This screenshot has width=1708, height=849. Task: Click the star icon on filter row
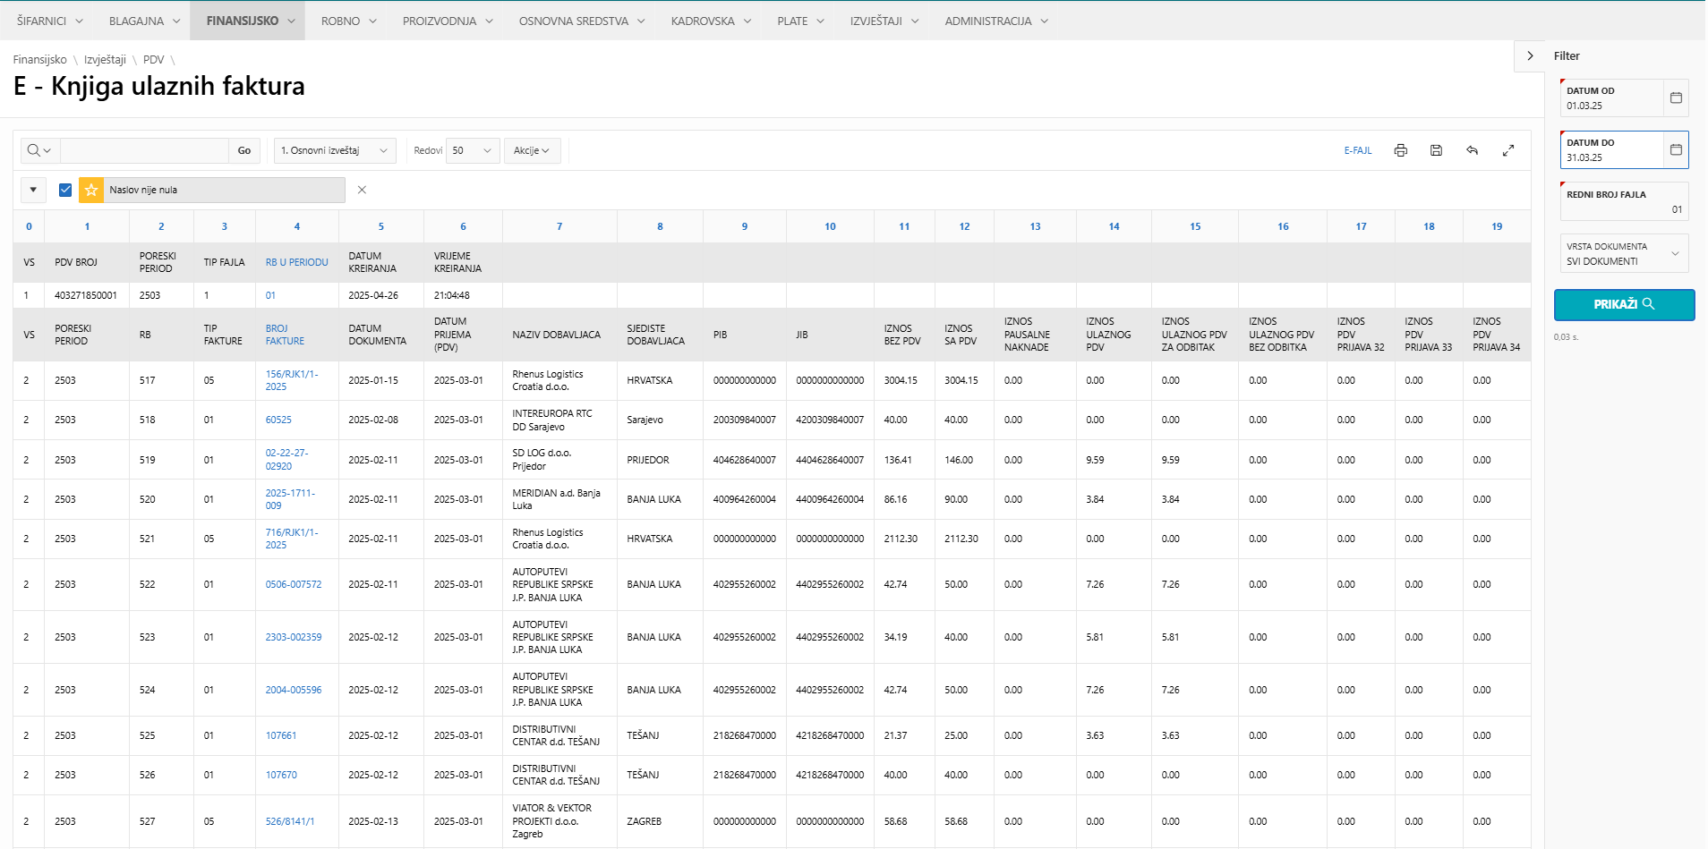(91, 190)
